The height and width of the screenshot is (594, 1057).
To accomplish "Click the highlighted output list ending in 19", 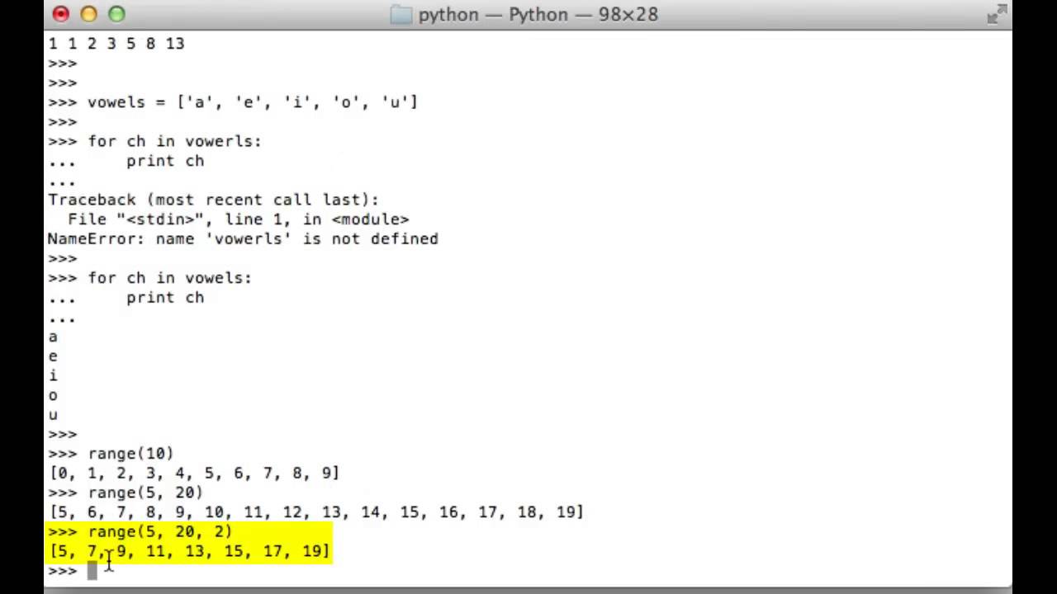I will (190, 551).
